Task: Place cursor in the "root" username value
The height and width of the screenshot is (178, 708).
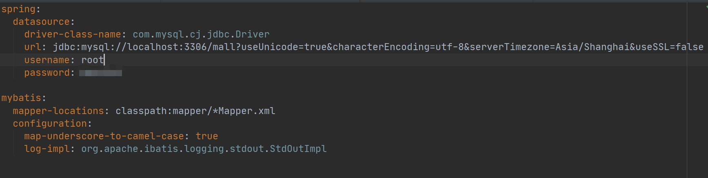Action: [92, 60]
